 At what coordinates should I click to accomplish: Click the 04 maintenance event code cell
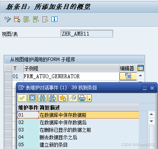coord(28,137)
